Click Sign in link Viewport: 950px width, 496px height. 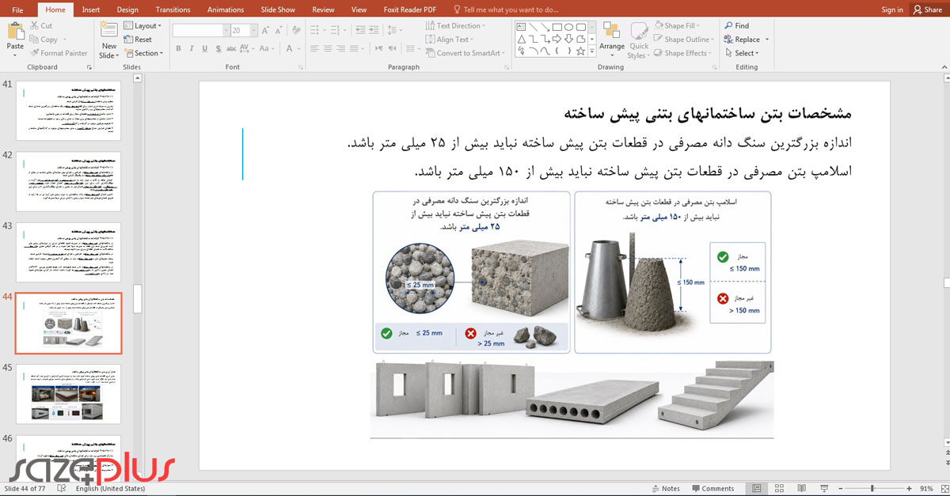(891, 9)
